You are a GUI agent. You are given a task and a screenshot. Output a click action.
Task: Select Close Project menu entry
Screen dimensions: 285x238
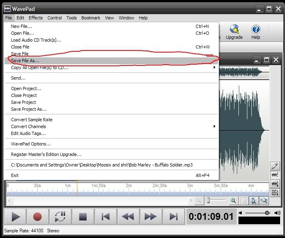(x=111, y=95)
